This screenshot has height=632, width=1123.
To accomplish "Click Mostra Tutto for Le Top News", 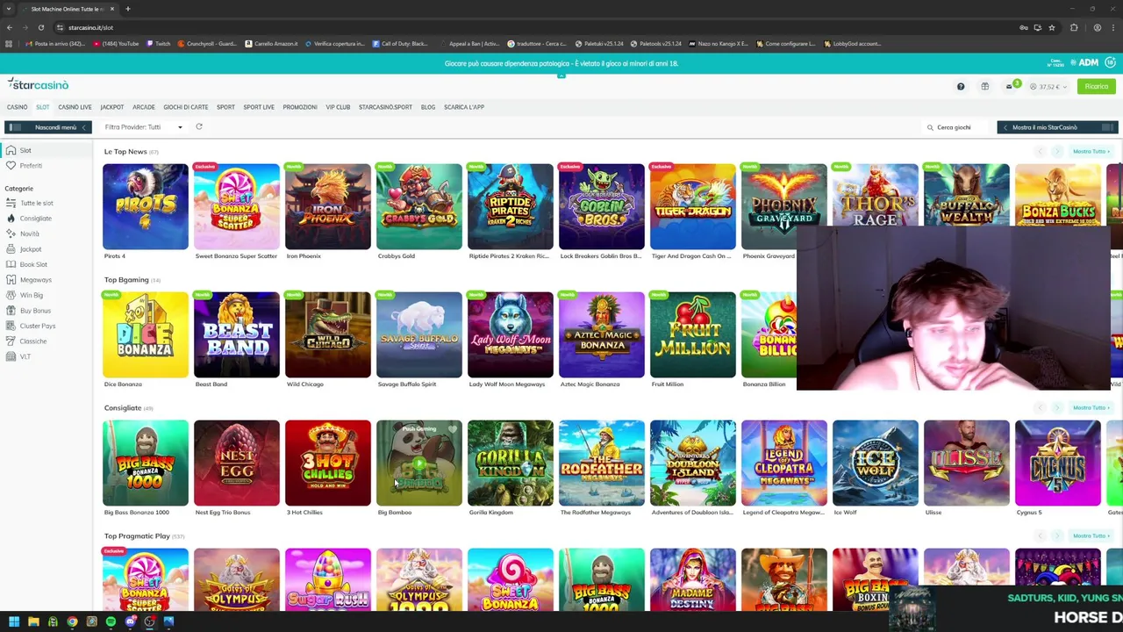I will (x=1091, y=152).
